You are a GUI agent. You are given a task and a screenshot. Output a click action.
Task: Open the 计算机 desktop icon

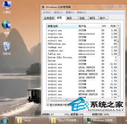pyautogui.click(x=7, y=7)
